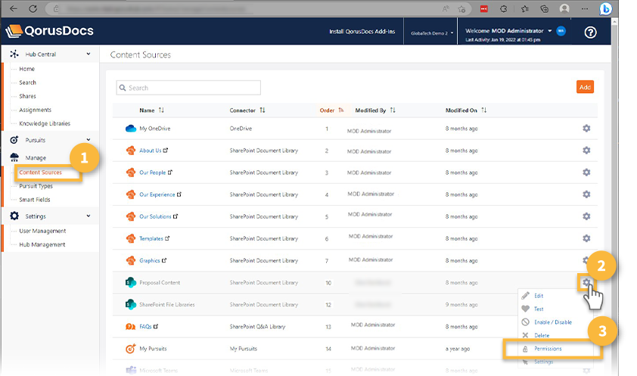Screen dimensions: 637x376
Task: Open gear menu for About Us row
Action: tap(586, 151)
